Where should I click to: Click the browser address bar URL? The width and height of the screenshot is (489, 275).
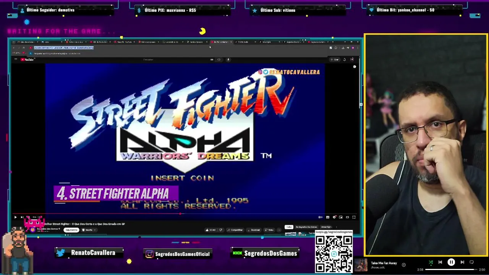tap(64, 48)
